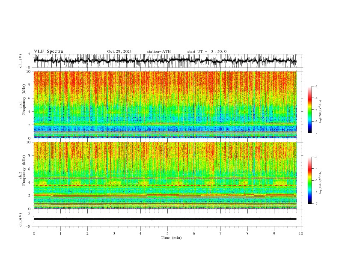Click the "-3" tick on ch.1 colorbar
The width and height of the screenshot is (339, 262).
(316, 86)
